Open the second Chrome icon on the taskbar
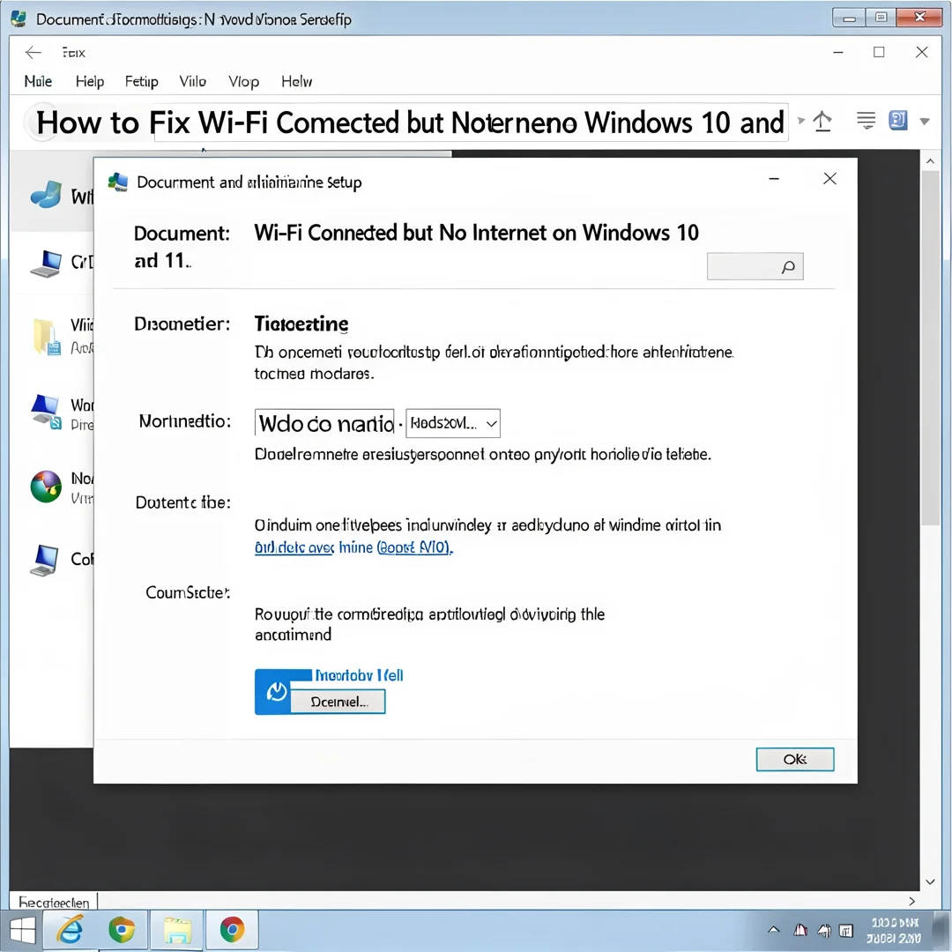 click(232, 930)
